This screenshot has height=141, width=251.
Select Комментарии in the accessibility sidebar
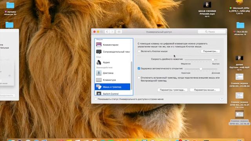pyautogui.click(x=113, y=45)
